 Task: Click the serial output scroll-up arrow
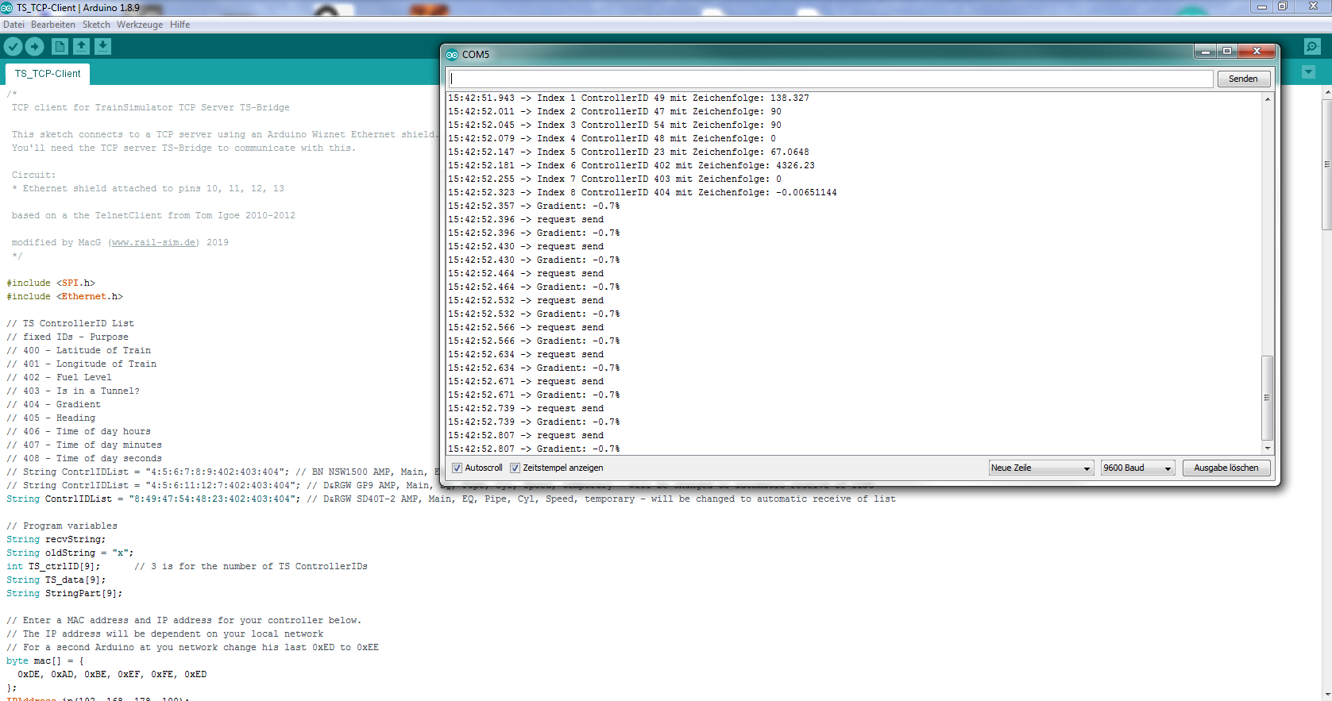point(1267,98)
